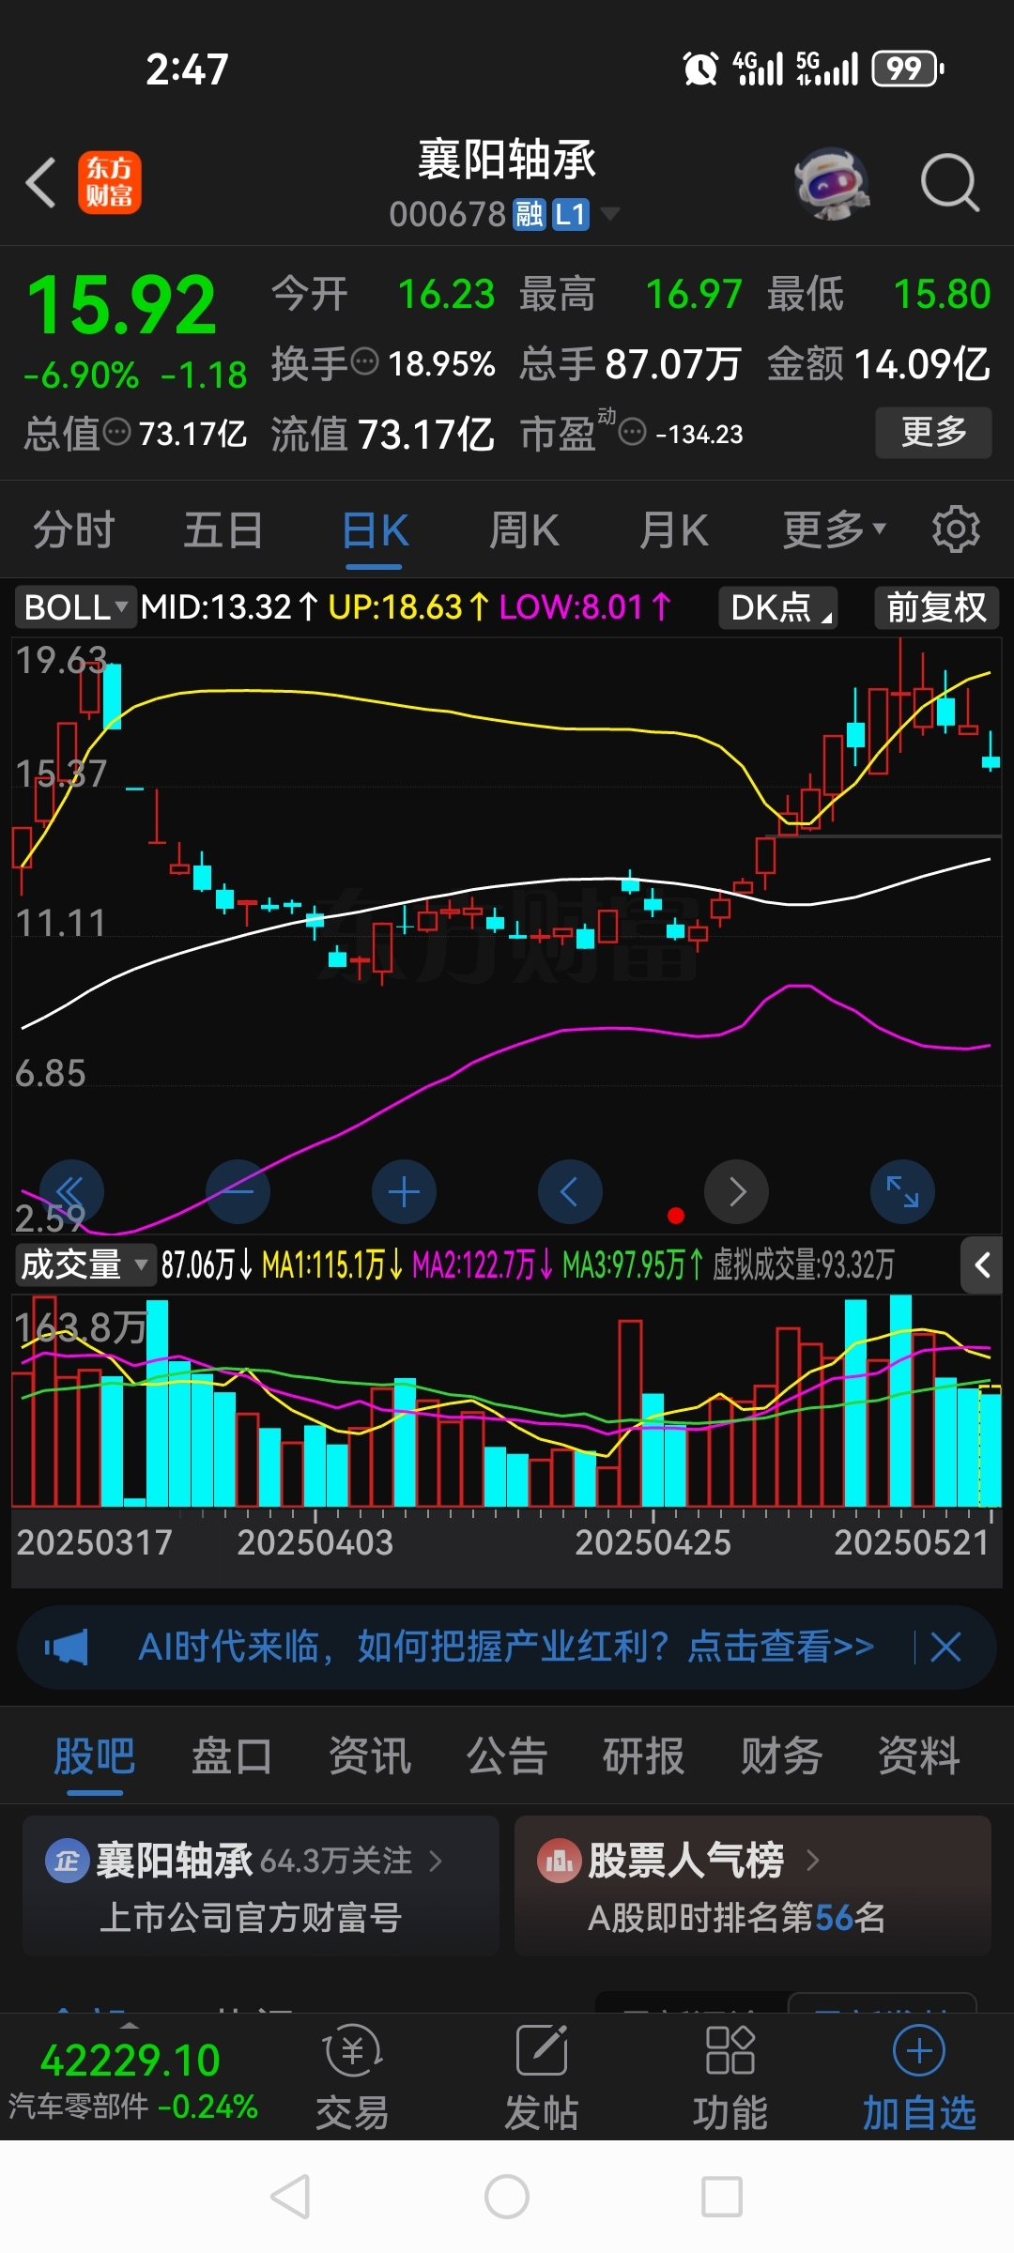Switch to 资讯 tab

pyautogui.click(x=370, y=1755)
